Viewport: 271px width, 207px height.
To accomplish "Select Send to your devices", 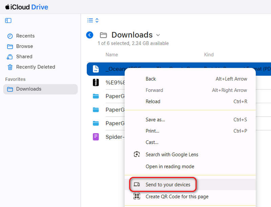I will [x=168, y=185].
